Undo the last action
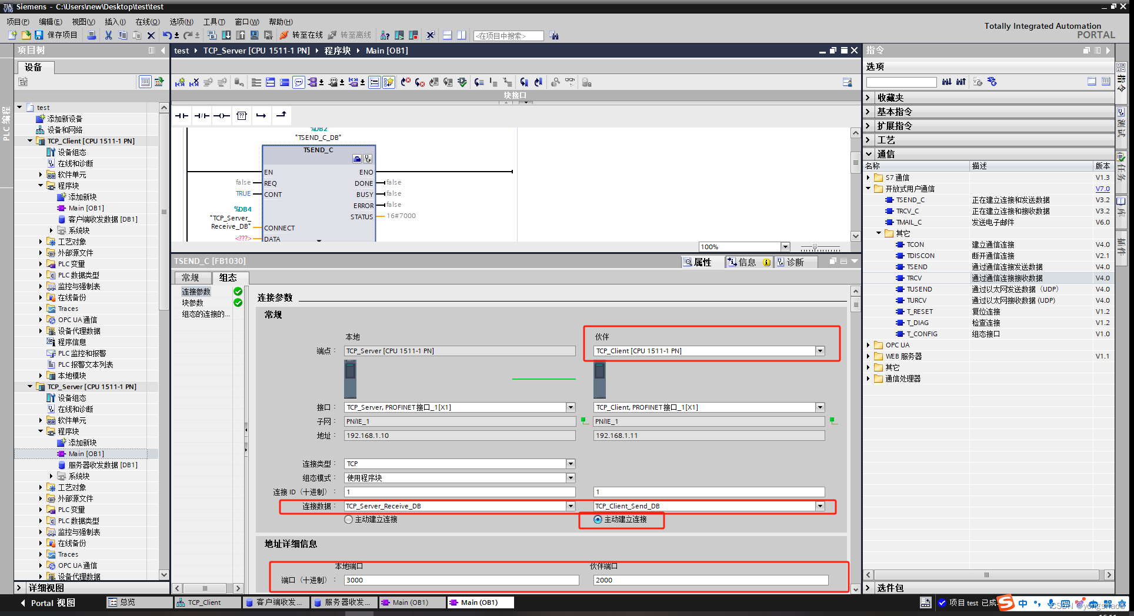The image size is (1134, 616). click(x=167, y=35)
